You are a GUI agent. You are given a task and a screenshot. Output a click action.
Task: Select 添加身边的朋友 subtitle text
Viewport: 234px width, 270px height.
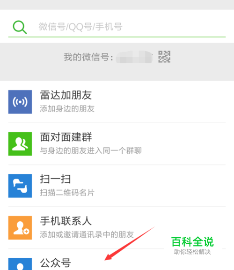click(67, 109)
